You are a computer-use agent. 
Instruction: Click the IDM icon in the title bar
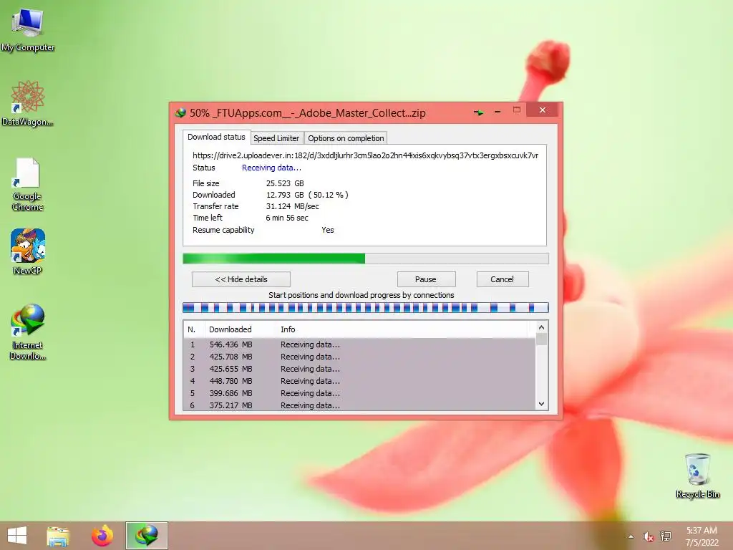(180, 112)
